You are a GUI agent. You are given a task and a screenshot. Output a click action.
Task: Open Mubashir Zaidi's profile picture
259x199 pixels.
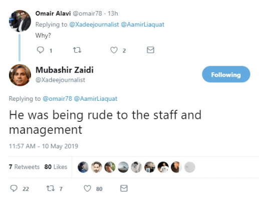(20, 75)
